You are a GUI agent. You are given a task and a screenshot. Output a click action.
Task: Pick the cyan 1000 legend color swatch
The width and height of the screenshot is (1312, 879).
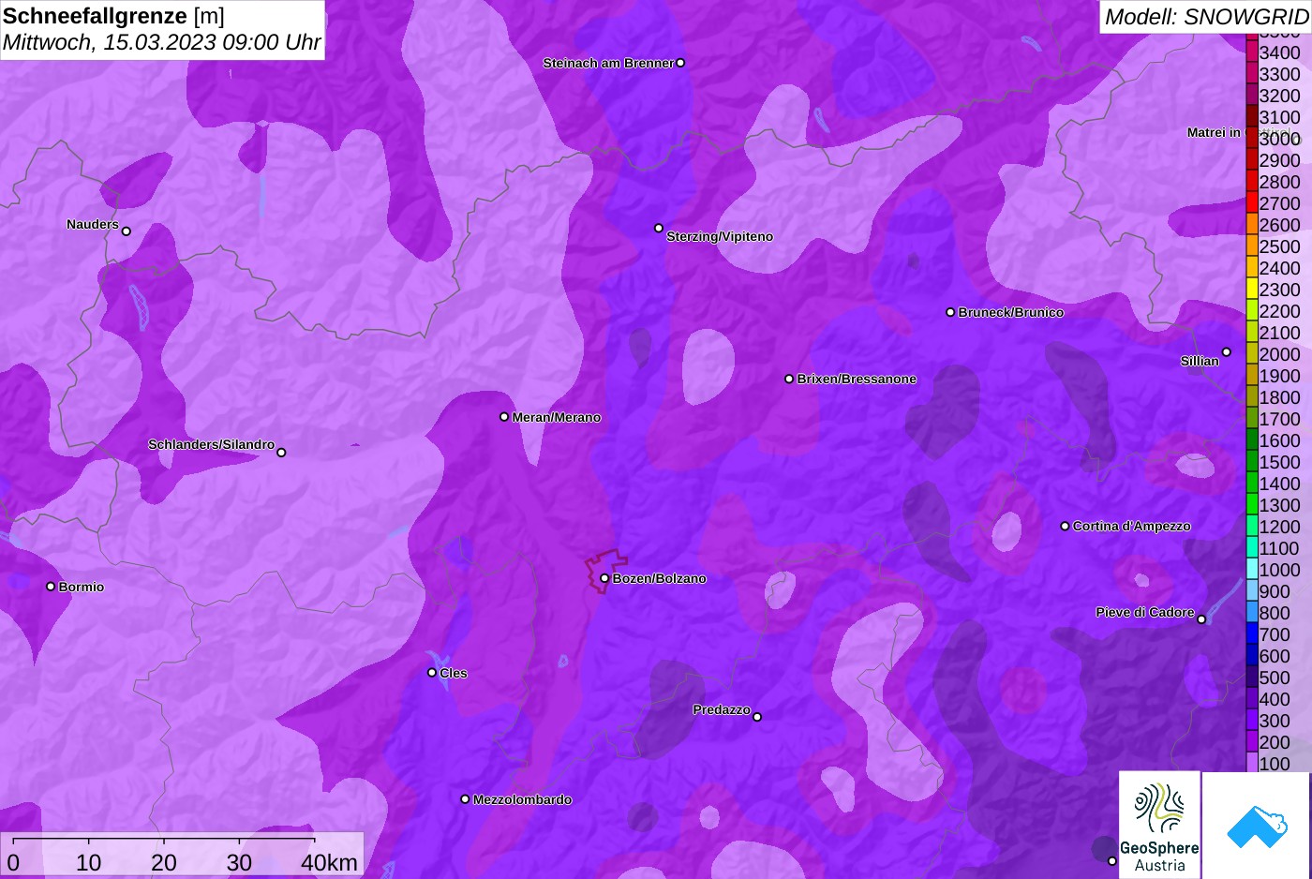click(x=1252, y=569)
